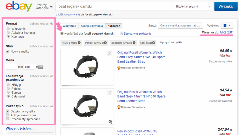The height and width of the screenshot is (135, 239).
Task: Click the Kup teraz logo under 94,54 zł
Action: (x=225, y=95)
